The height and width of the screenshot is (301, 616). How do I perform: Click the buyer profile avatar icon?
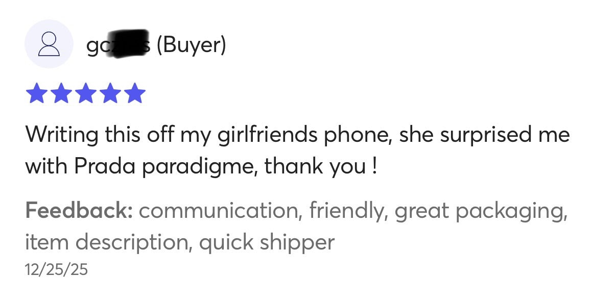tap(49, 44)
